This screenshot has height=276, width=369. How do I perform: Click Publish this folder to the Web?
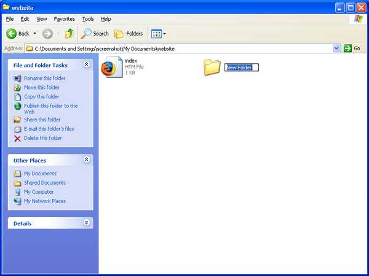[x=51, y=109]
